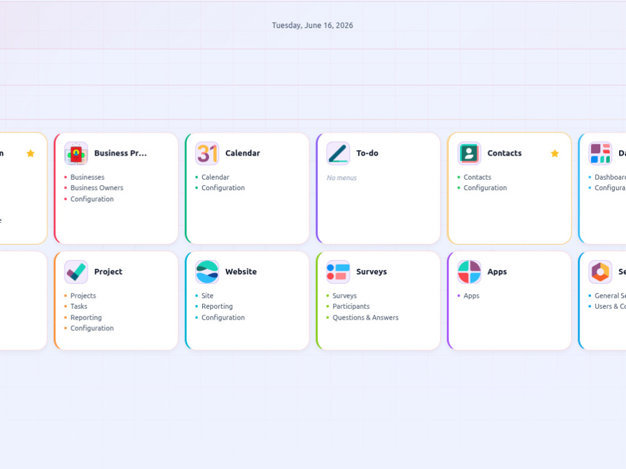
Task: Click the Contacts card title
Action: coord(504,153)
